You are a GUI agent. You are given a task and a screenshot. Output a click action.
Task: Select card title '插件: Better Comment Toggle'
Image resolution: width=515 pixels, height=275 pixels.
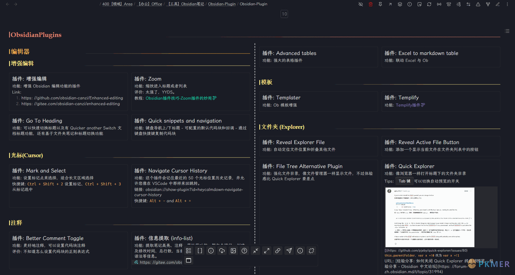click(x=48, y=238)
